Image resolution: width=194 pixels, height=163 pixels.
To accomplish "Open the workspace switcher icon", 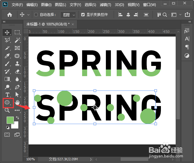I will [x=174, y=15].
